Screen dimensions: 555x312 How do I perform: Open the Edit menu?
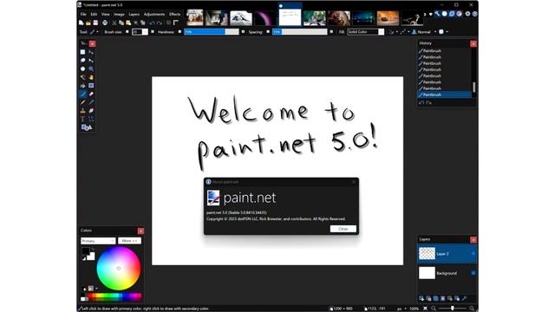coord(94,15)
